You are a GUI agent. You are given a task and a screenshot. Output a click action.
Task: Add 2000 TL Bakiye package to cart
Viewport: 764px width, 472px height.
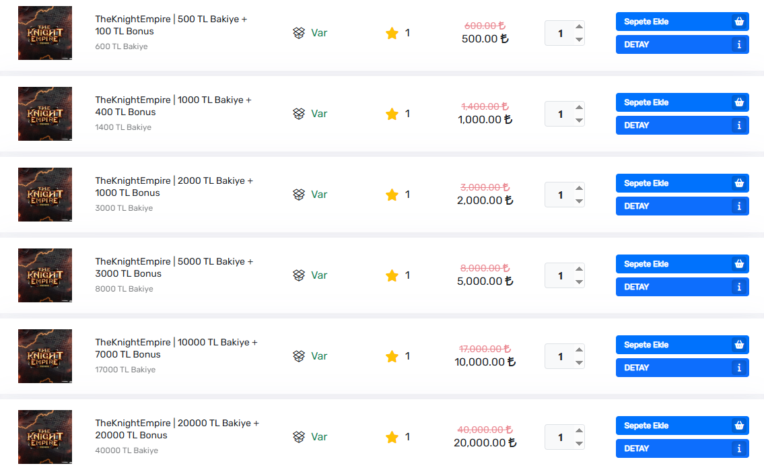coord(682,183)
